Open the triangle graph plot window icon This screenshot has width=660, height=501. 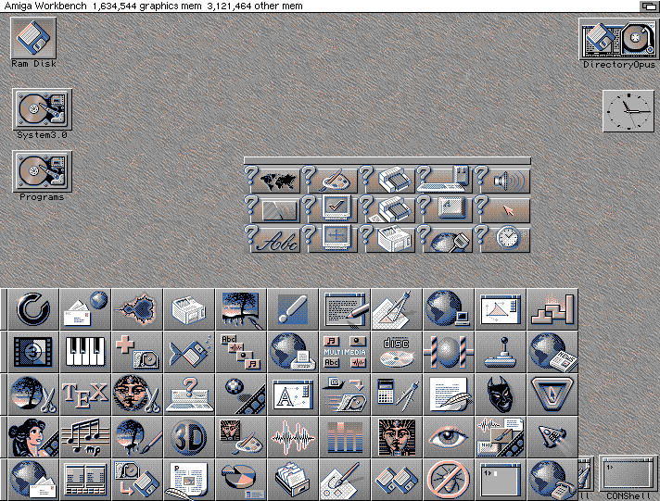[501, 309]
